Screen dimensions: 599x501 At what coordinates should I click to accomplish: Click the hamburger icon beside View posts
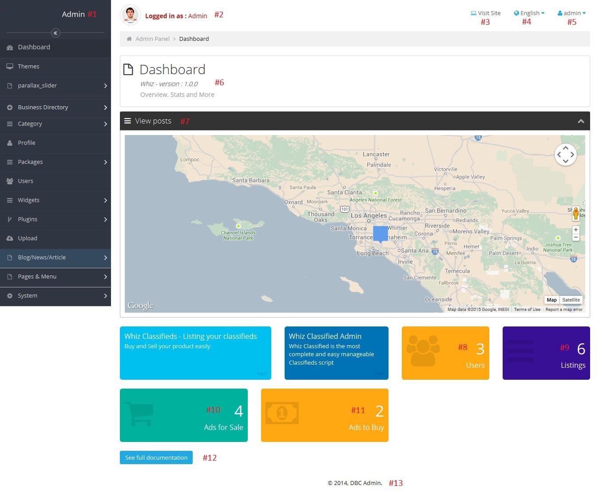point(127,121)
